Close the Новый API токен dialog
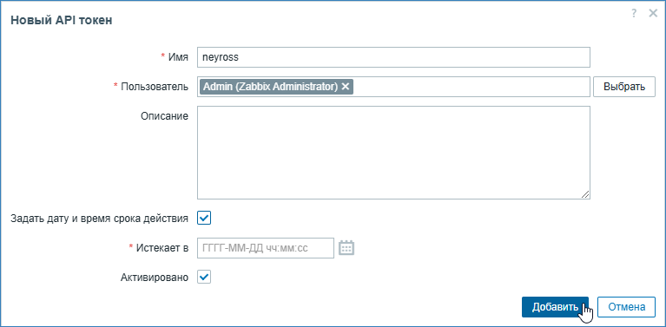This screenshot has width=666, height=327. pos(653,14)
